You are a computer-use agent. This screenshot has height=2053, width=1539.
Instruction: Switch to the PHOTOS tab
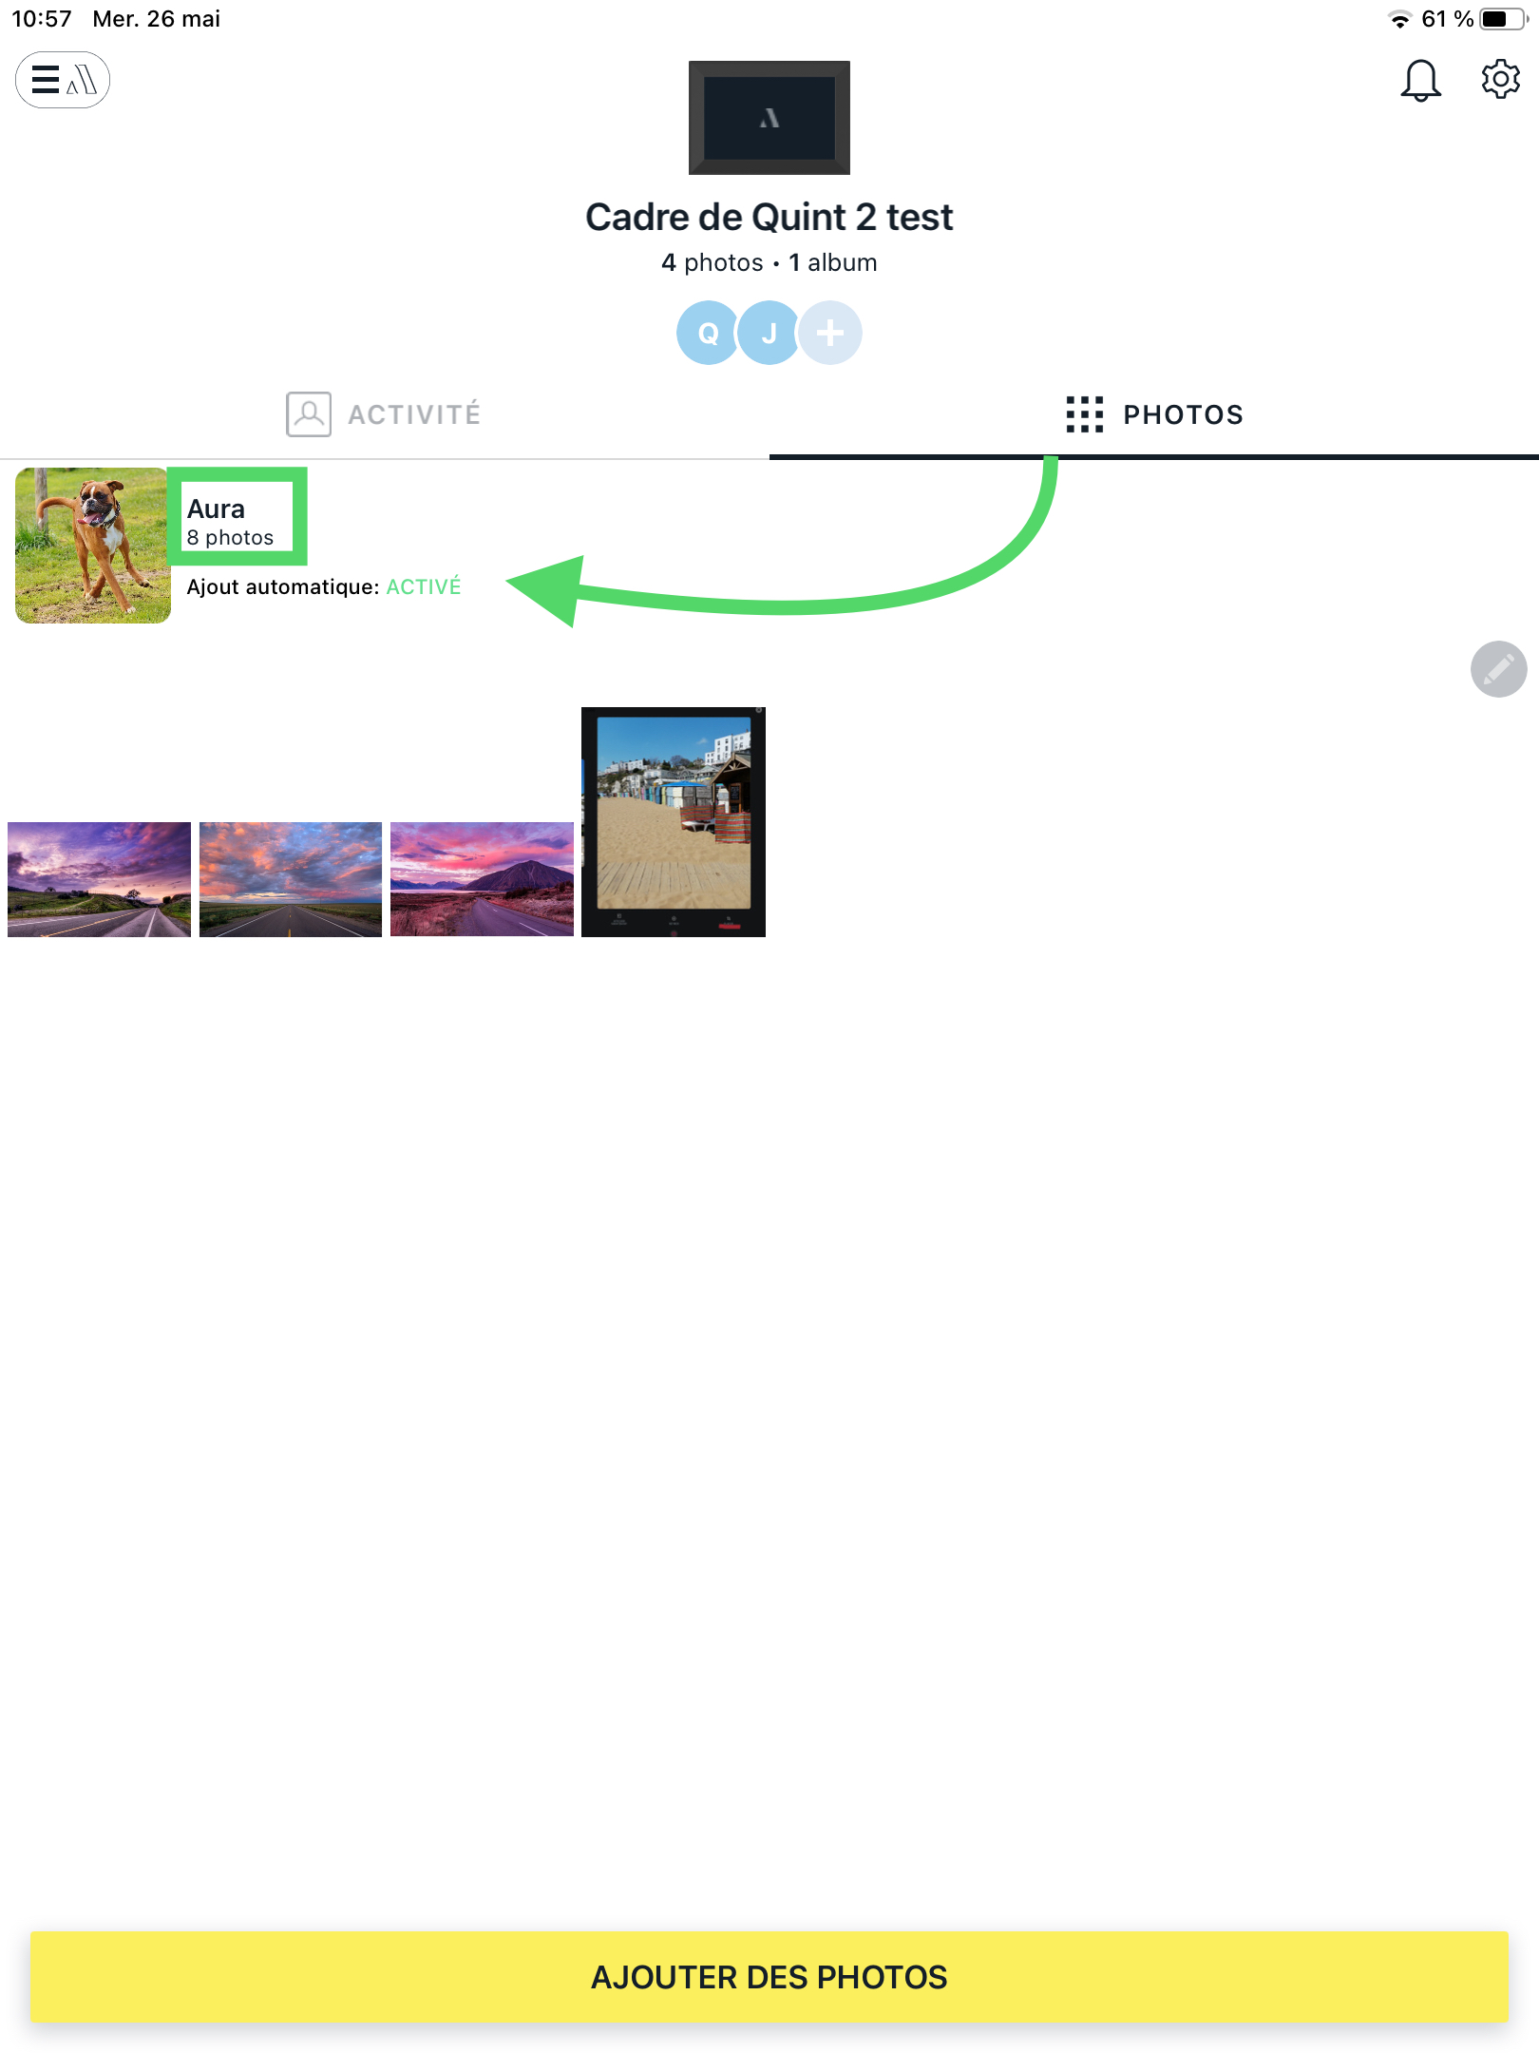pos(1154,414)
